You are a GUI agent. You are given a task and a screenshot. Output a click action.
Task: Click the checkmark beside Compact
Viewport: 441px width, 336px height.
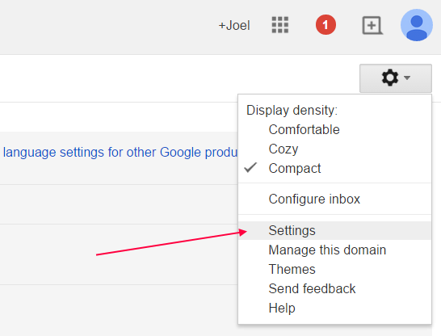tap(250, 167)
